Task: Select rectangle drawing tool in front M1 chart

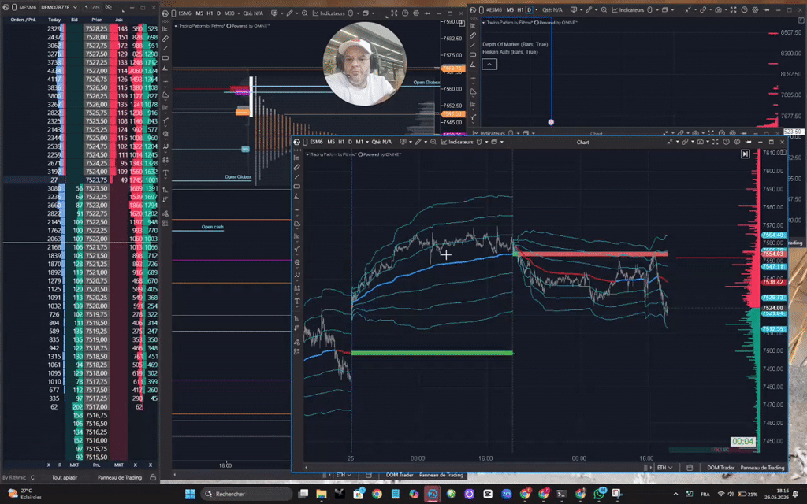Action: [x=297, y=187]
